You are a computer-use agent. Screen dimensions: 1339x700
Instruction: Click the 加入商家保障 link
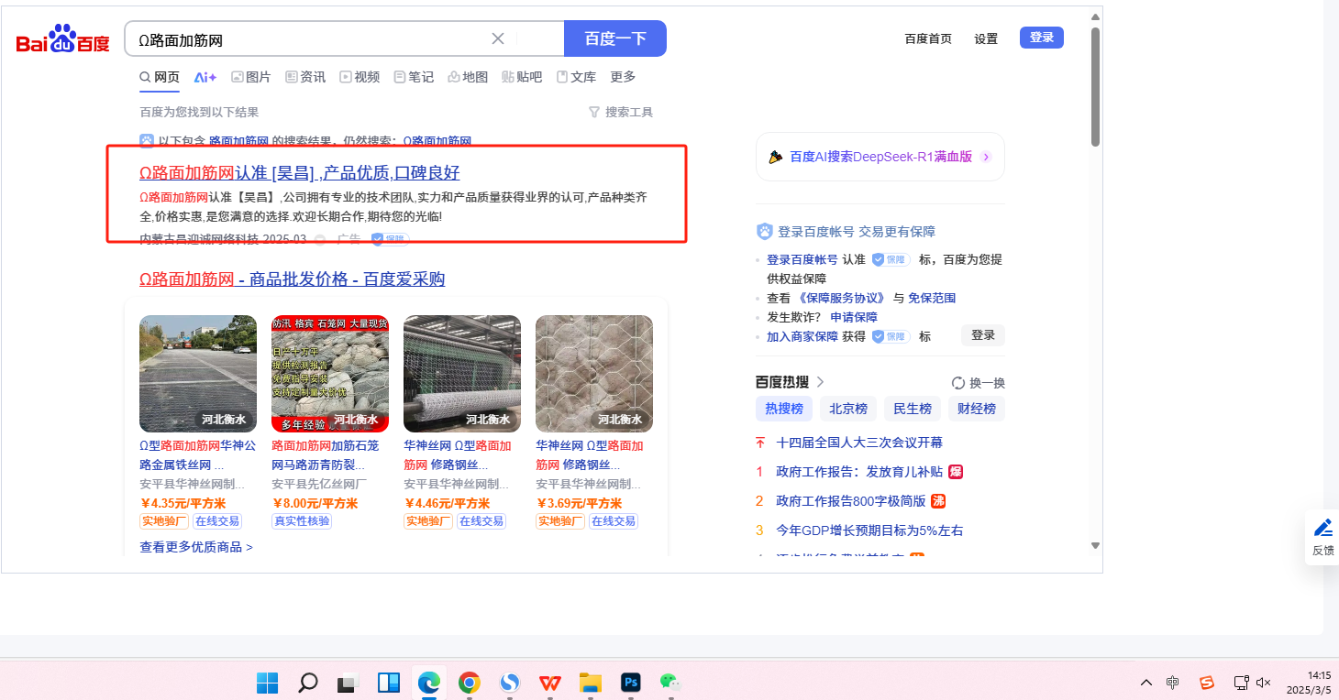point(802,336)
